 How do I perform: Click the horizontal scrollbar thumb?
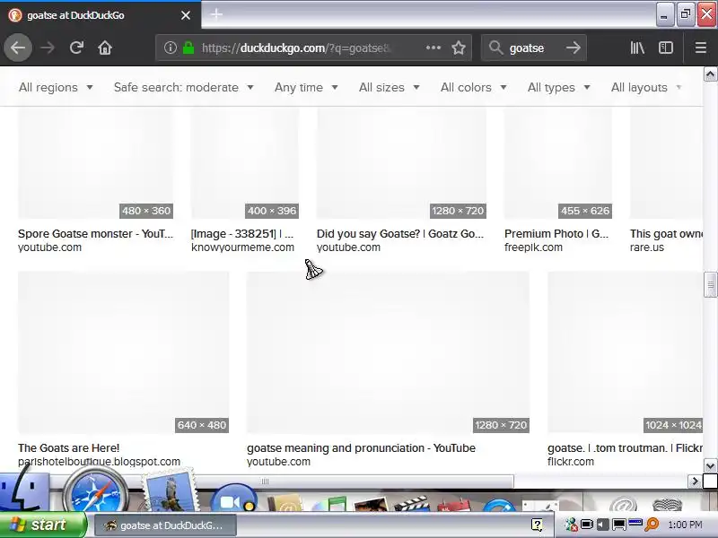click(x=265, y=481)
